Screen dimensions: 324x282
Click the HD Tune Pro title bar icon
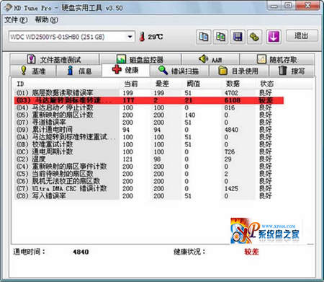pyautogui.click(x=8, y=7)
